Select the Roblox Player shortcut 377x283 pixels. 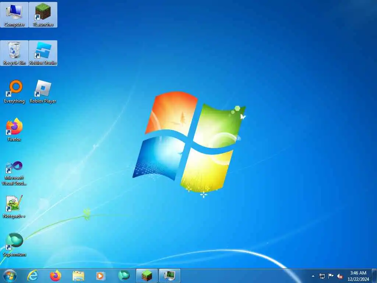click(43, 92)
